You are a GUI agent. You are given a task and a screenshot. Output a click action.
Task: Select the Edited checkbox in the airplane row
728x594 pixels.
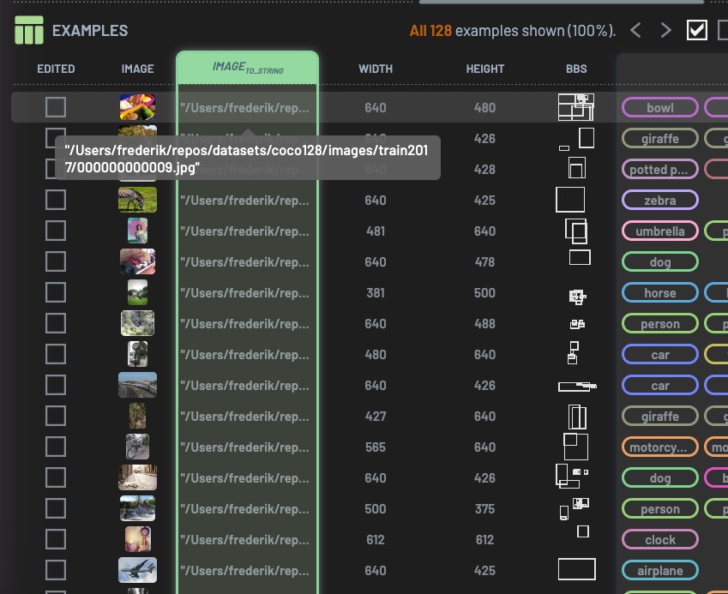pyautogui.click(x=56, y=570)
